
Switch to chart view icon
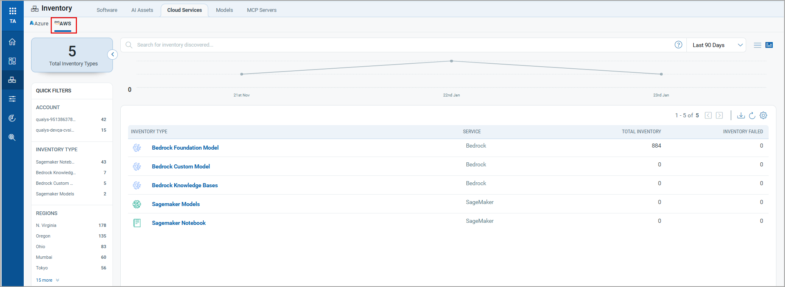769,45
